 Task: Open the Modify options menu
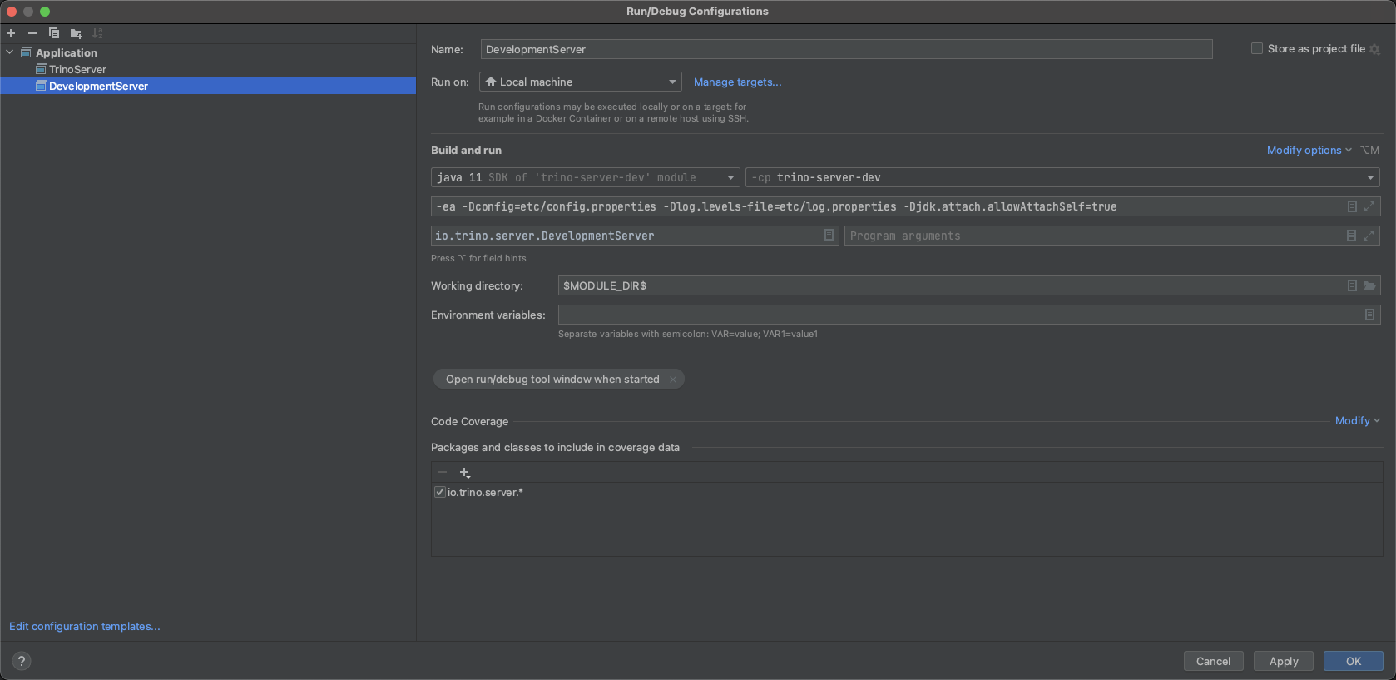pos(1309,151)
